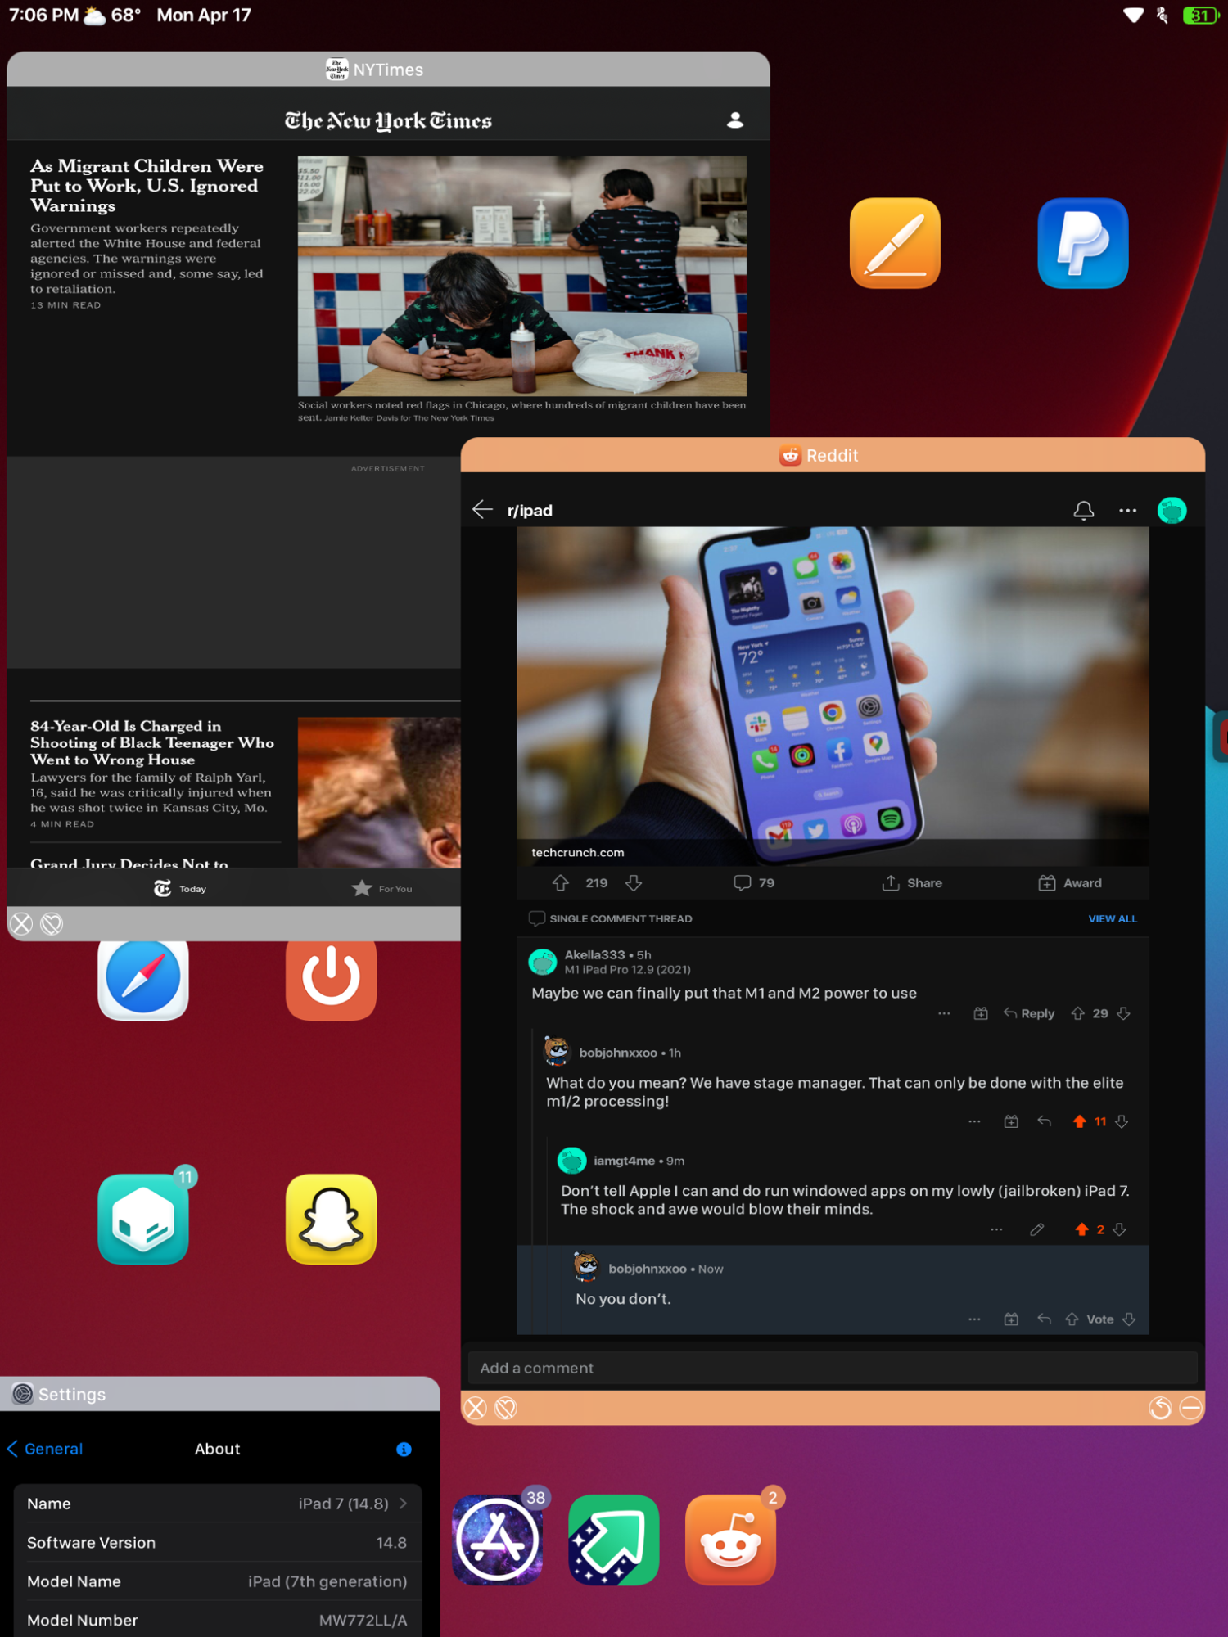Toggle upvote on iamgt4me's comment
The height and width of the screenshot is (1637, 1228).
[x=1081, y=1229]
